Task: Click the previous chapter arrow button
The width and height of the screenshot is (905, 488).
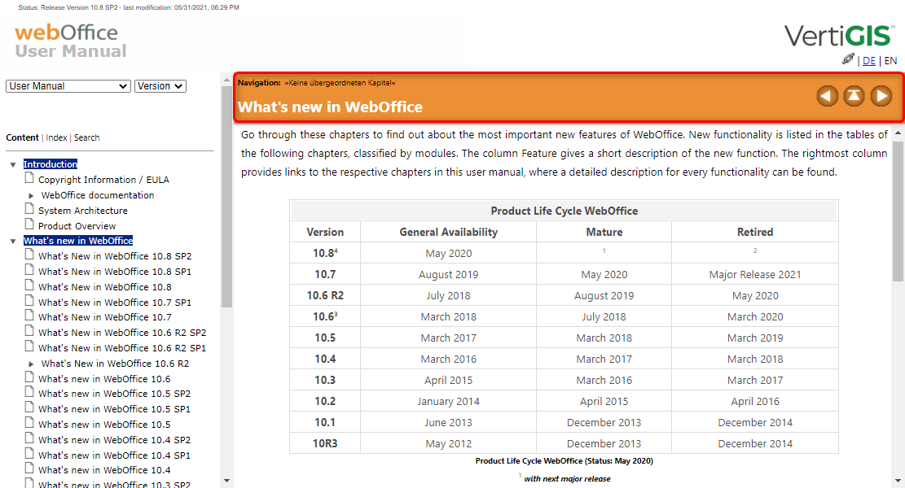Action: coord(827,96)
